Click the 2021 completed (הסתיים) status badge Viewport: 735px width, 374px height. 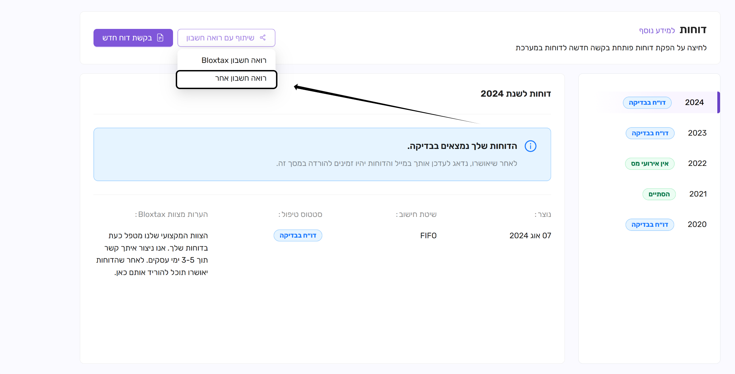pos(659,194)
